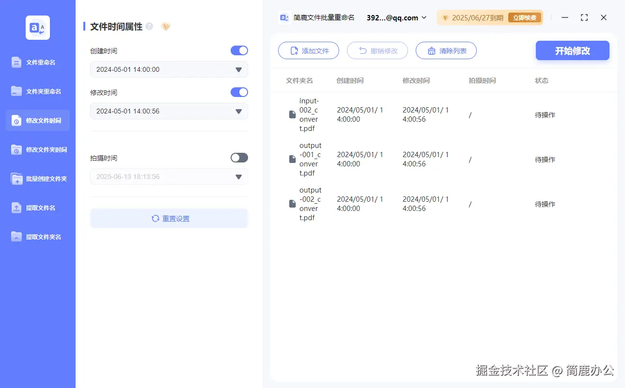Click the 开始修改 button
This screenshot has height=388, width=625.
tap(572, 50)
